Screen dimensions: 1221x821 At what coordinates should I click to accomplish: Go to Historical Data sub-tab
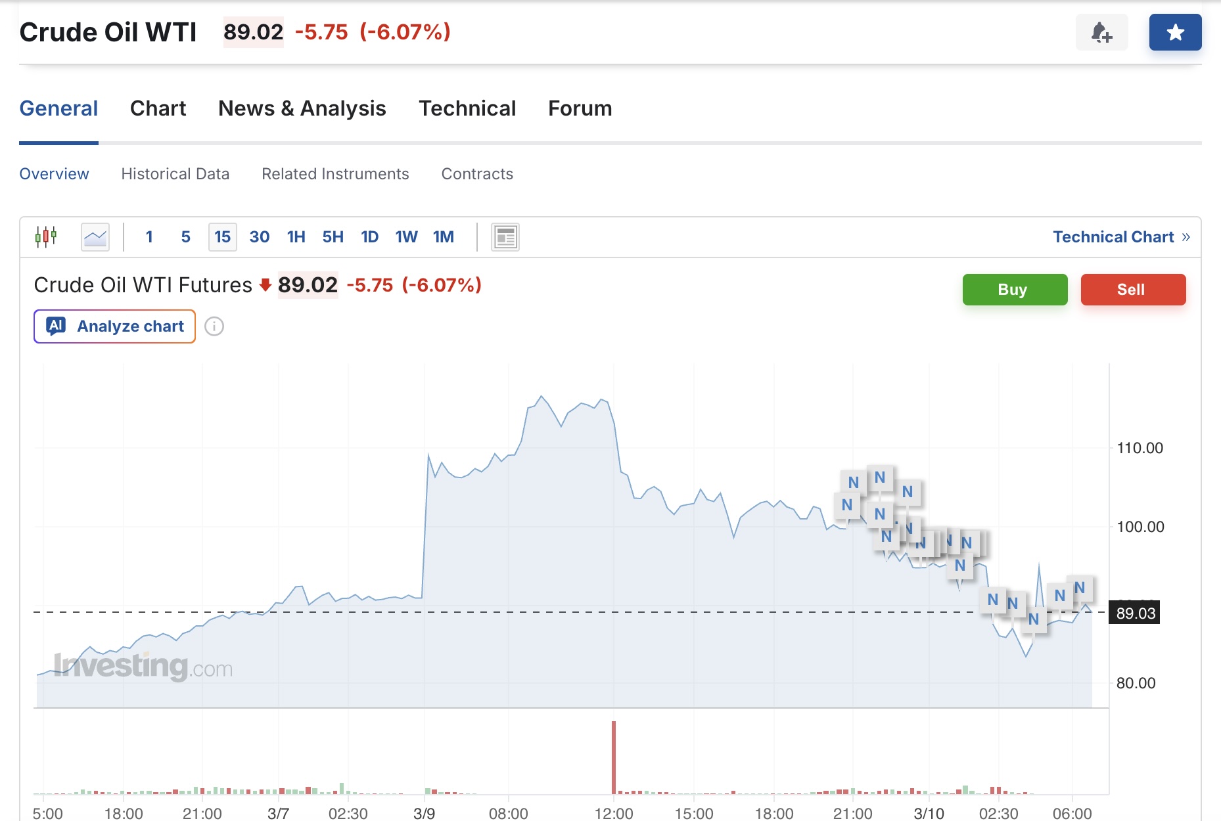(x=175, y=174)
